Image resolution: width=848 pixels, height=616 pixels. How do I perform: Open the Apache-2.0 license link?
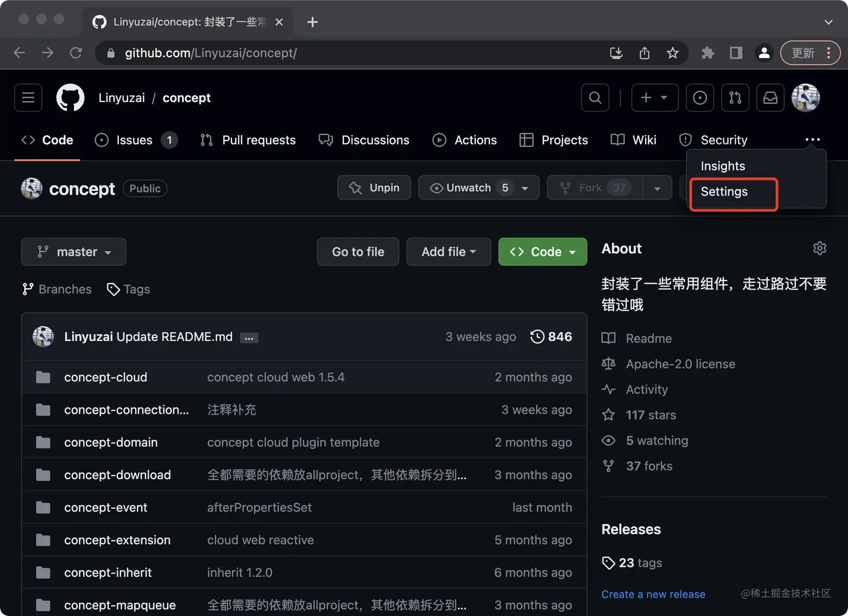[680, 364]
